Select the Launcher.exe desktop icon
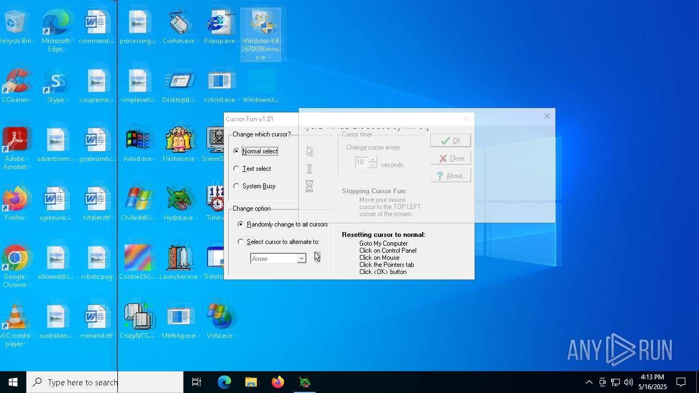The height and width of the screenshot is (393, 699). [x=179, y=263]
